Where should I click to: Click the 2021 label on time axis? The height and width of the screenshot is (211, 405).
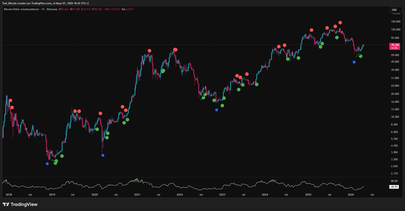pos(137,195)
